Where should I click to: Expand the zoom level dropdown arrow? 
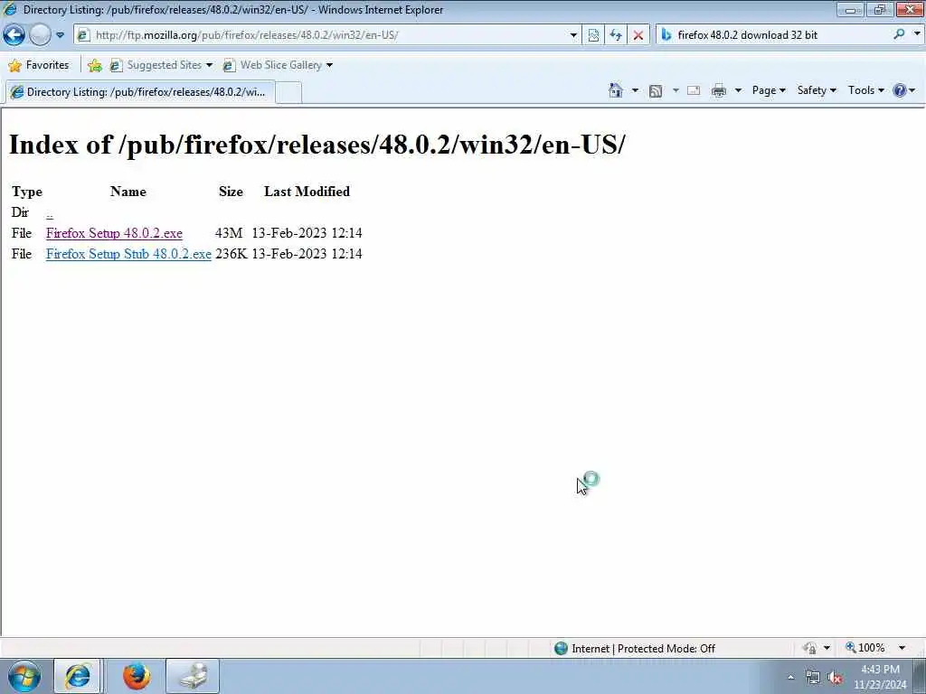(902, 648)
